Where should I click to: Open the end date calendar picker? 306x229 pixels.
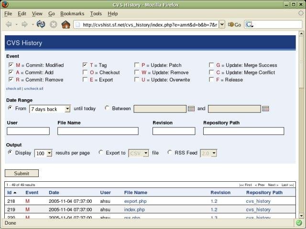[266, 109]
